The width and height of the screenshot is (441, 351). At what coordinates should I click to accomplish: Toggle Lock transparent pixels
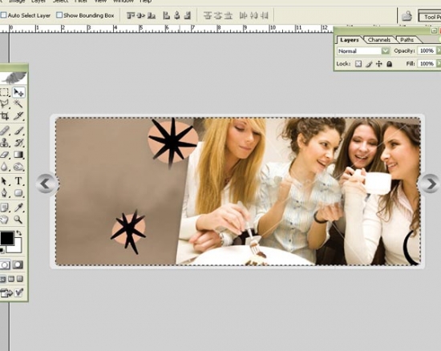pyautogui.click(x=358, y=64)
